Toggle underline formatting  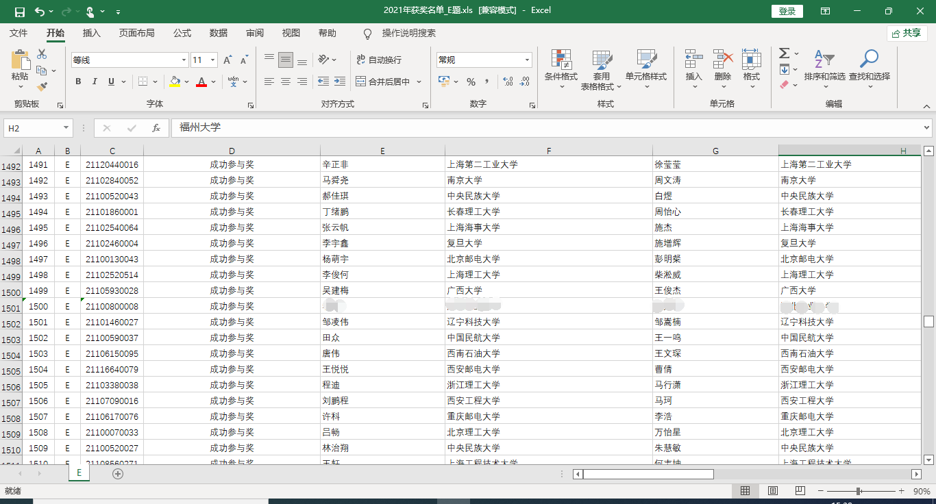[x=111, y=81]
